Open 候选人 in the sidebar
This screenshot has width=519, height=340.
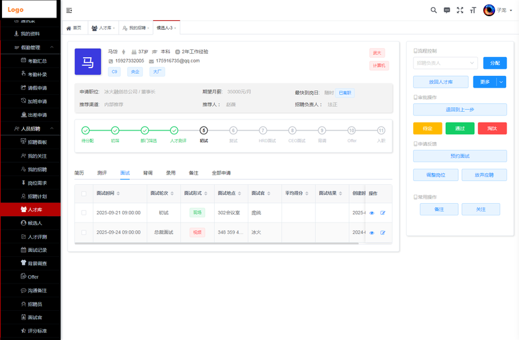[x=30, y=223]
